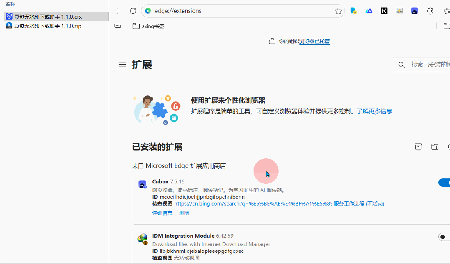Image resolution: width=450 pixels, height=264 pixels.
Task: Click the 名称 column header in file list
Action: 10,4
